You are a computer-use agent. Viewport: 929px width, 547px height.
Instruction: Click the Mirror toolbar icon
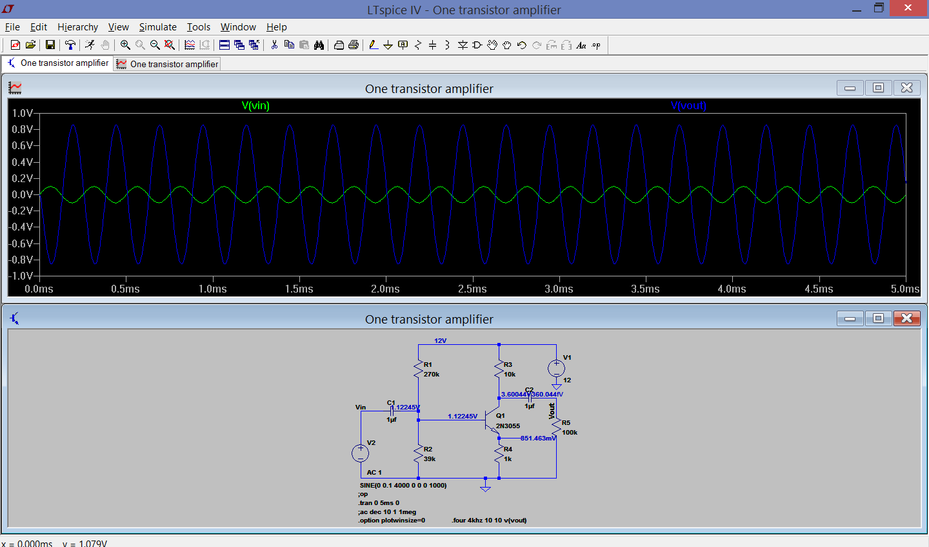pos(566,45)
